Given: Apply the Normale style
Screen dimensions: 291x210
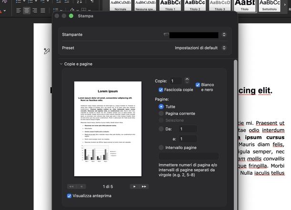Looking at the screenshot, I should click(x=120, y=6).
